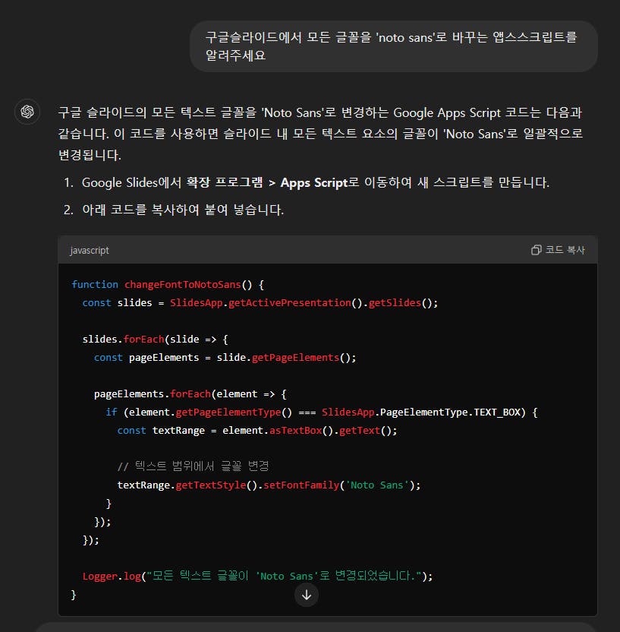Click the 'const textRange = element.asTextBox()' line

(x=257, y=431)
